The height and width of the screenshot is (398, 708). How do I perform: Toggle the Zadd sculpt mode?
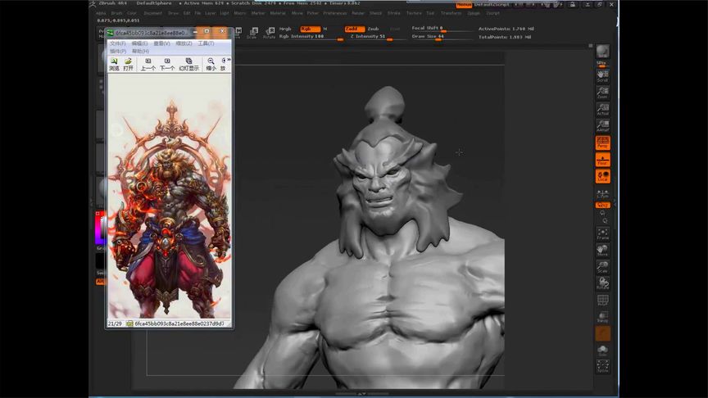[353, 29]
